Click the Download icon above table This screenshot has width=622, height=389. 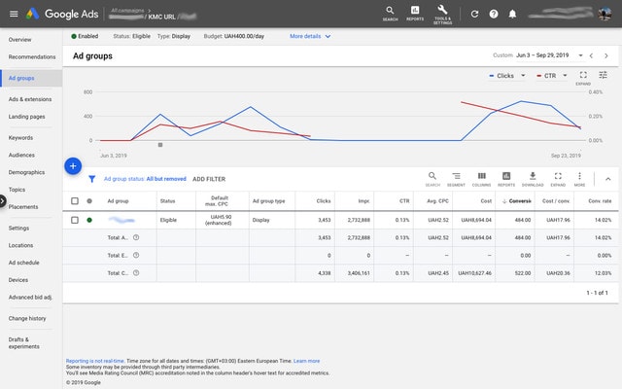coord(533,178)
